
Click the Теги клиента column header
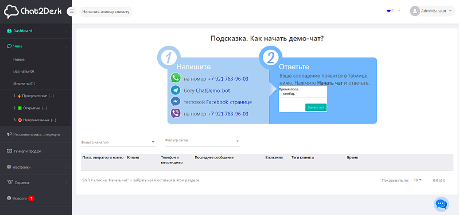coord(302,157)
